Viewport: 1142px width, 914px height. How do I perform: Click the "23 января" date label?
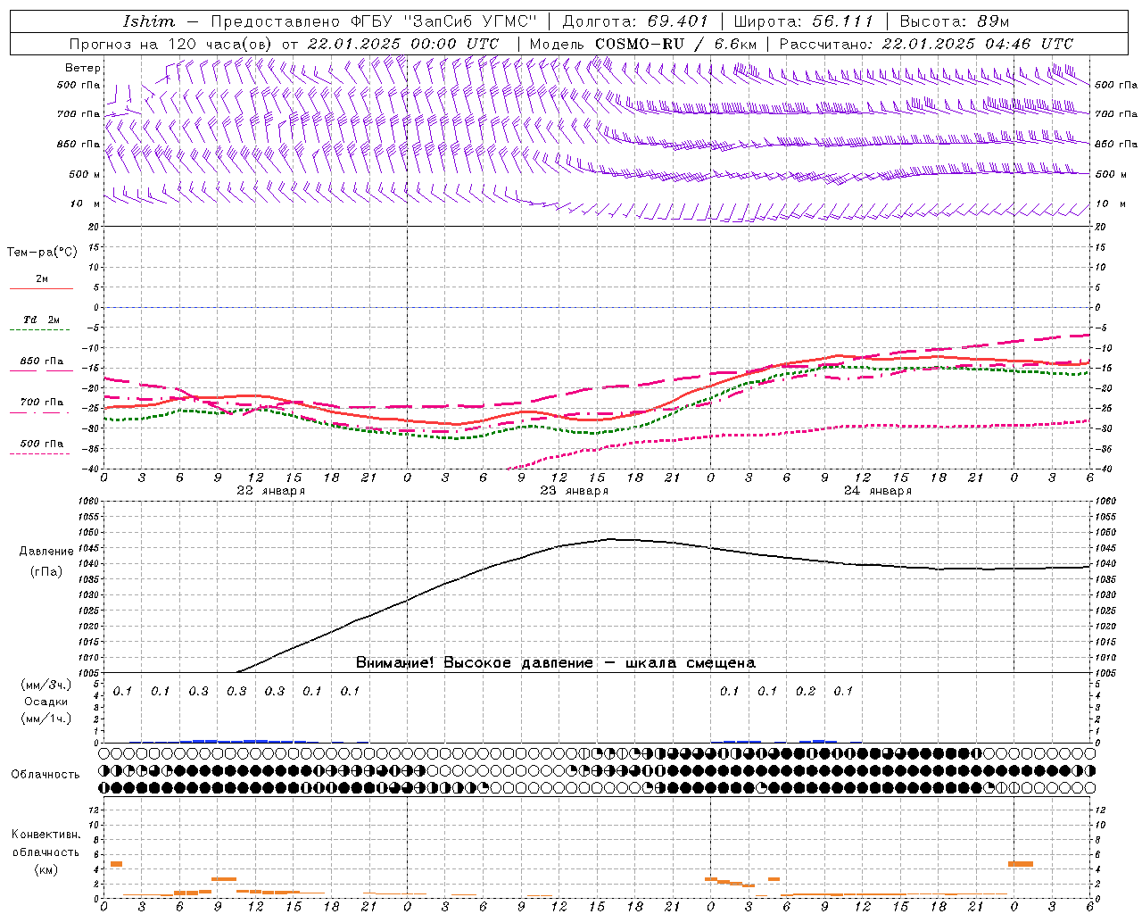coord(574,491)
